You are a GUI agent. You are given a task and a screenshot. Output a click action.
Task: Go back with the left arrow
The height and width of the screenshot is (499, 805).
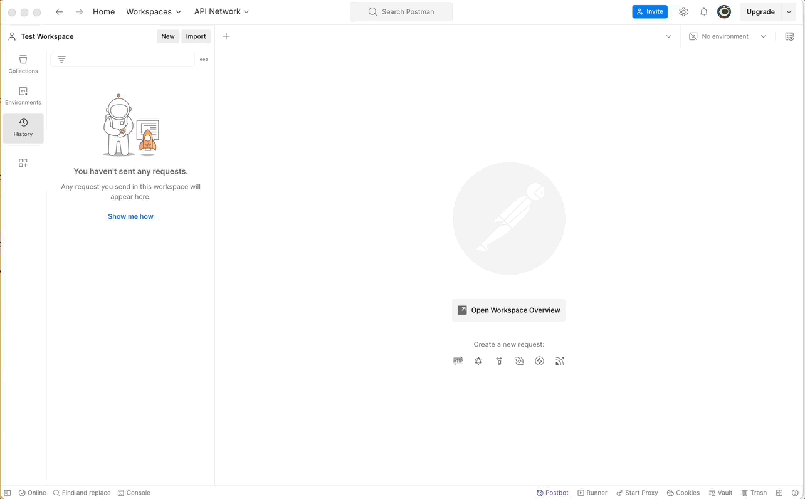[59, 12]
